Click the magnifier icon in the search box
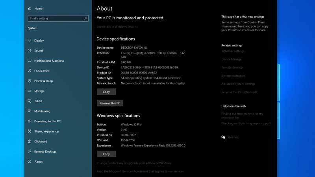315x177 pixels. (85, 18)
